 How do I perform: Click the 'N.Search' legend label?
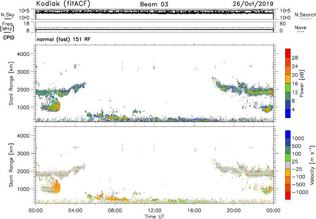coord(305,15)
